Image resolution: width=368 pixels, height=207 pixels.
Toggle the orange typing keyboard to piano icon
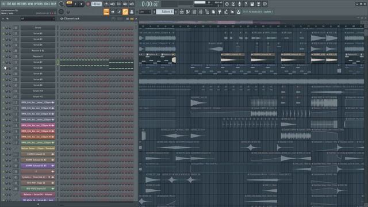pyautogui.click(x=106, y=11)
